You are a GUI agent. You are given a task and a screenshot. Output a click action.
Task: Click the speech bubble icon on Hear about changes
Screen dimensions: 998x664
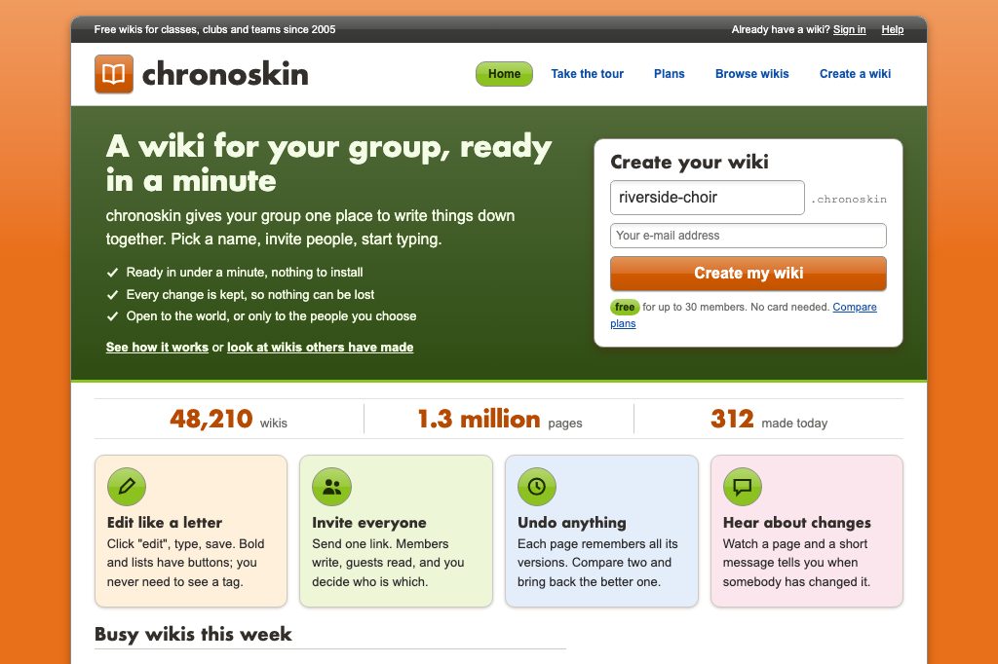[x=742, y=487]
